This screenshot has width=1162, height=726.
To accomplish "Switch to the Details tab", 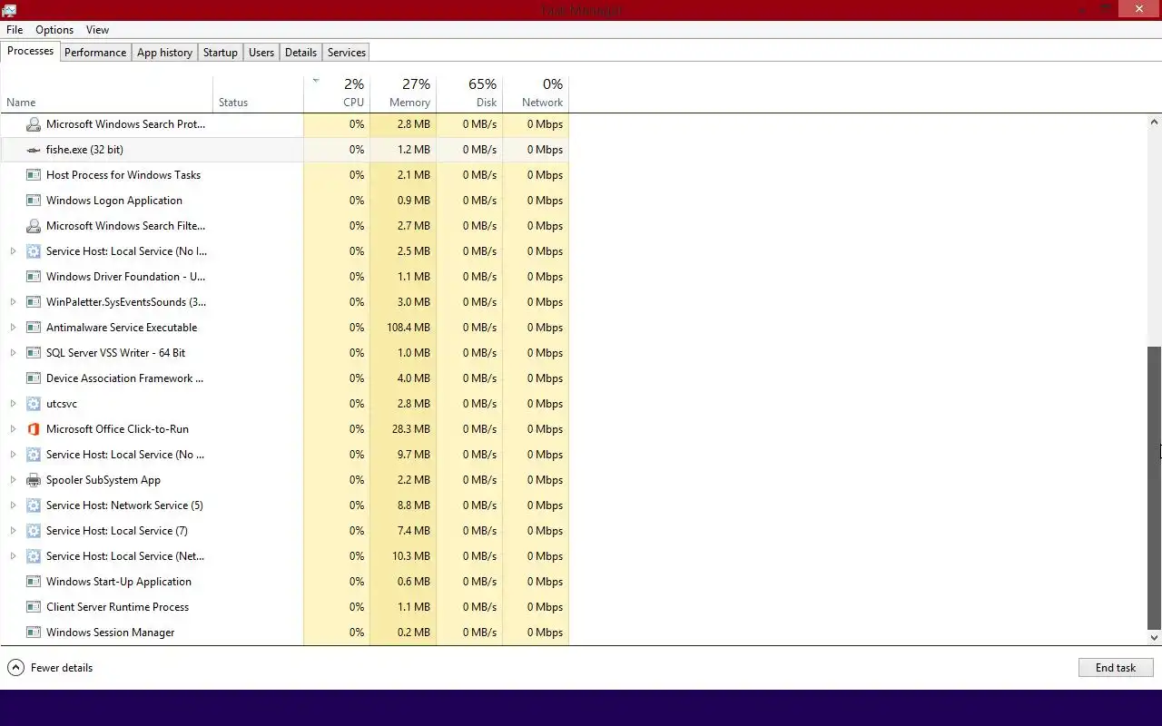I will coord(300,53).
